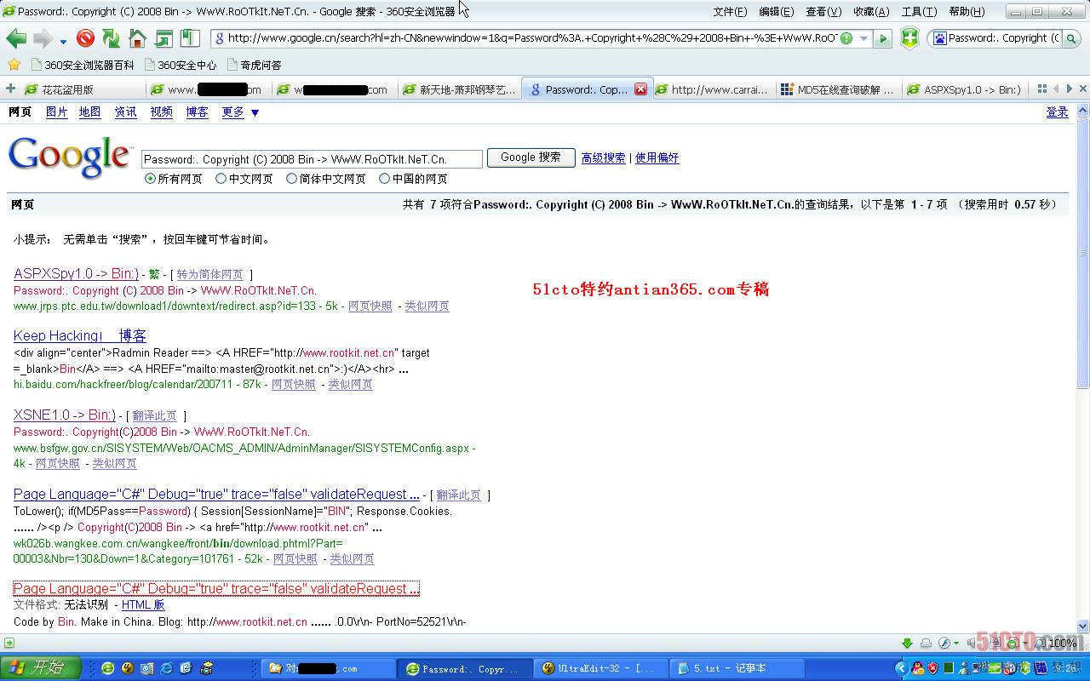Screen dimensions: 1090x681
Task: Click the restore closed page icon
Action: (x=163, y=38)
